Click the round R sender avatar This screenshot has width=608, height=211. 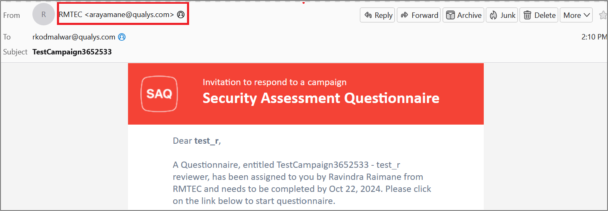pos(44,15)
